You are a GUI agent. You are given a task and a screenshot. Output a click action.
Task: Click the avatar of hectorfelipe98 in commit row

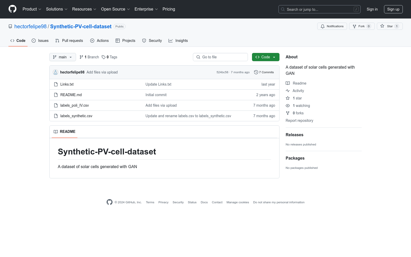point(55,72)
